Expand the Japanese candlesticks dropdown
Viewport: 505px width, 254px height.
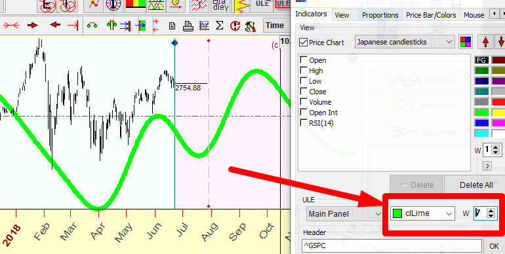pyautogui.click(x=405, y=42)
